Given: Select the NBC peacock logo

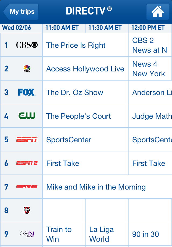Looking at the screenshot, I should [x=27, y=68].
